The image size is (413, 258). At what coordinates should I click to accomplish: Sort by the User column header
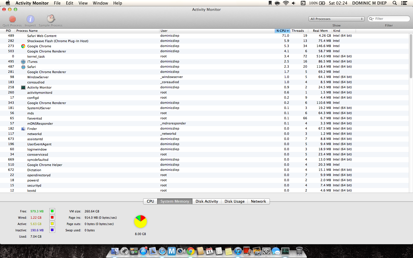coord(217,31)
